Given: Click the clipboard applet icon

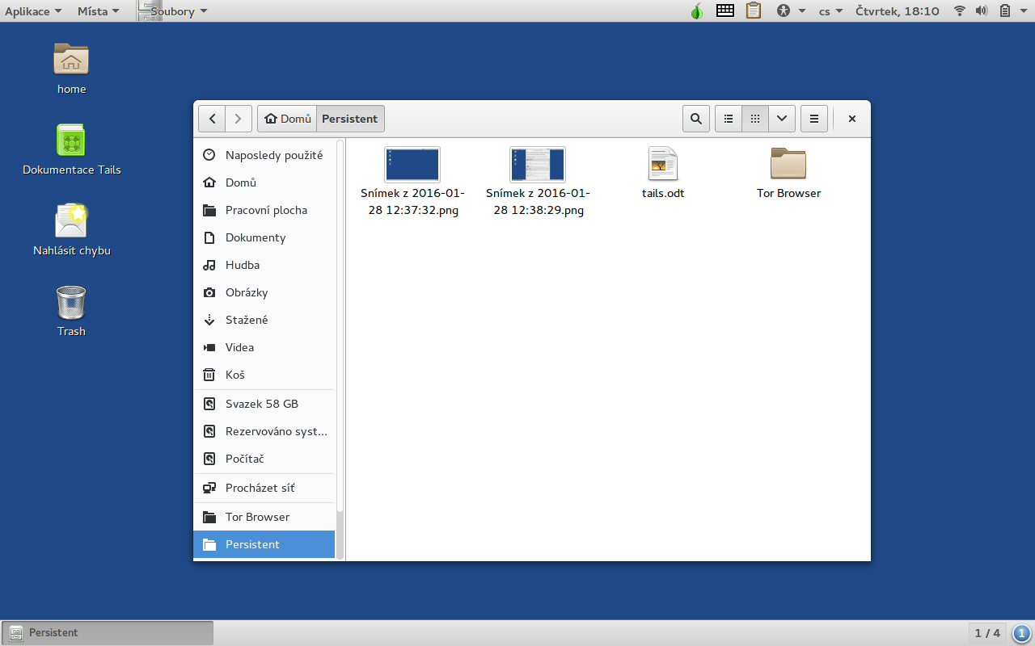Looking at the screenshot, I should pyautogui.click(x=754, y=10).
